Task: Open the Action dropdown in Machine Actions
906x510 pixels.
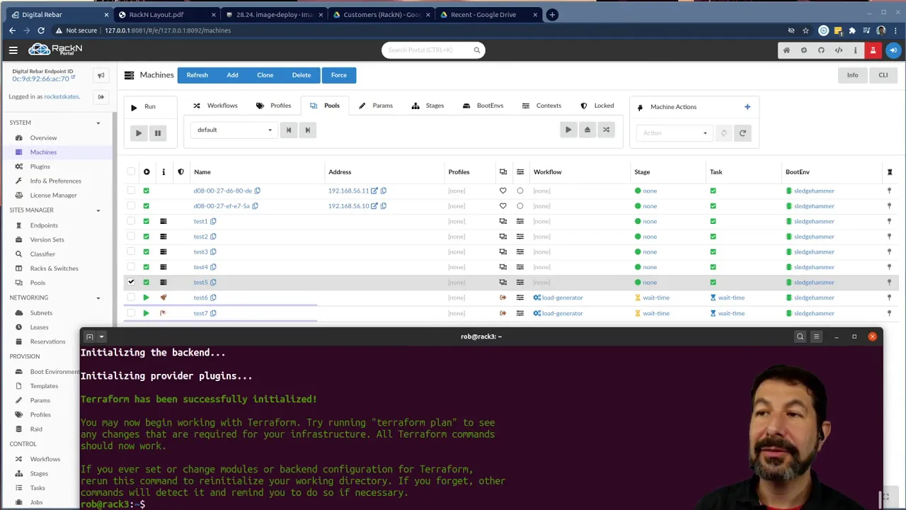Action: click(x=675, y=133)
